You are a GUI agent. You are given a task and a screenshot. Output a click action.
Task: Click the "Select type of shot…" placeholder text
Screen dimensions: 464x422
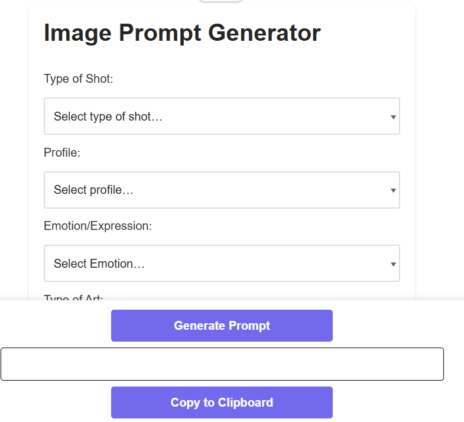pos(108,116)
